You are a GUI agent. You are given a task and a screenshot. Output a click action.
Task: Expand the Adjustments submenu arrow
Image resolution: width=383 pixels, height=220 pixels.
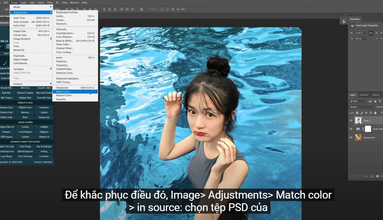coord(51,12)
